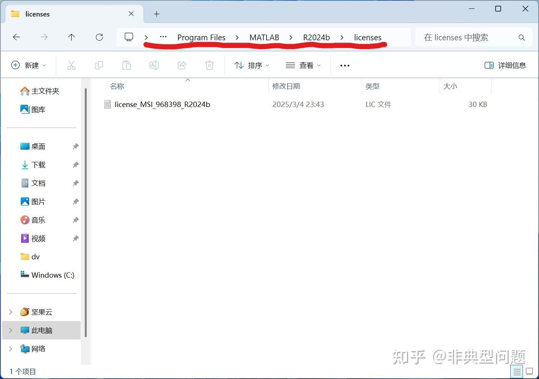Sort by 名称 column header
539x379 pixels.
pyautogui.click(x=117, y=86)
